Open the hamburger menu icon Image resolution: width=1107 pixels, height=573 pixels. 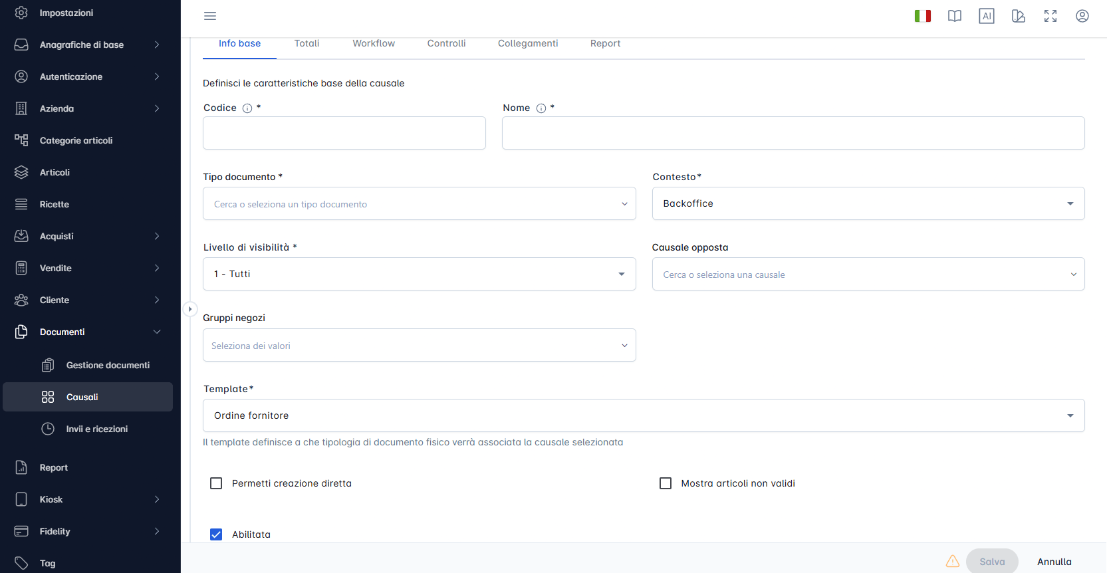tap(210, 16)
